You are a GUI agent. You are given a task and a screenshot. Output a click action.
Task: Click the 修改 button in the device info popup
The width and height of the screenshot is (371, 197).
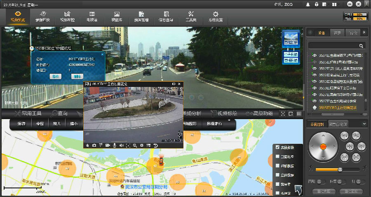[x=55, y=76]
